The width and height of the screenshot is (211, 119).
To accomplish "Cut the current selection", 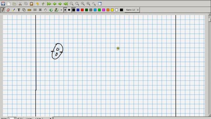I will (20, 4).
